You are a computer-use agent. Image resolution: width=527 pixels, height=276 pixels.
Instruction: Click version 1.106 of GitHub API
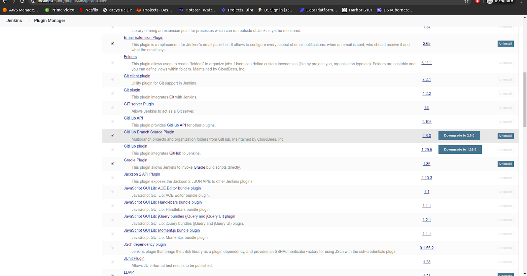(427, 121)
